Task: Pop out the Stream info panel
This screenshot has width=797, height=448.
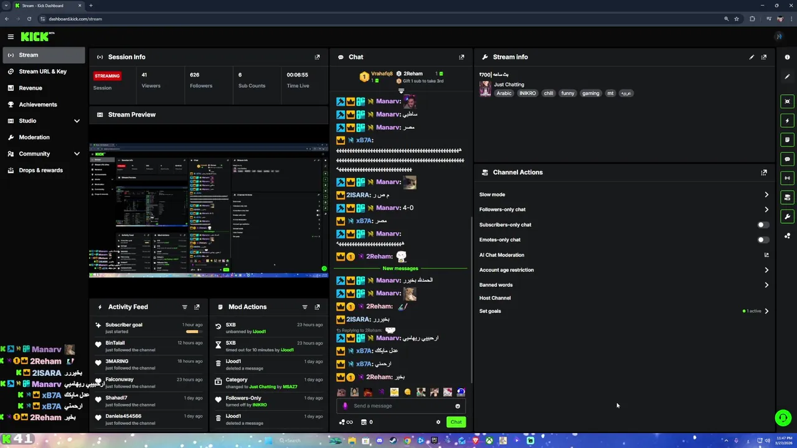Action: coord(764,57)
